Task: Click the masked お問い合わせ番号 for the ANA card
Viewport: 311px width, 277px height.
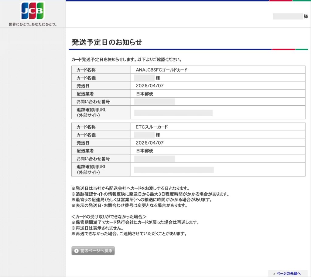Action: [155, 102]
